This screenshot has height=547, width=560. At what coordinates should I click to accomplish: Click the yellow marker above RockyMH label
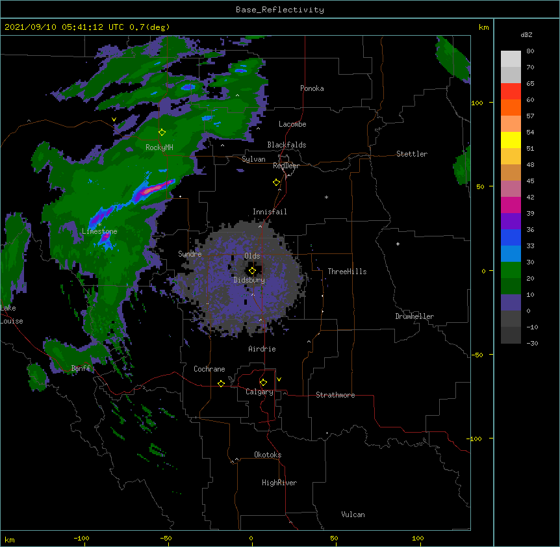tap(162, 133)
